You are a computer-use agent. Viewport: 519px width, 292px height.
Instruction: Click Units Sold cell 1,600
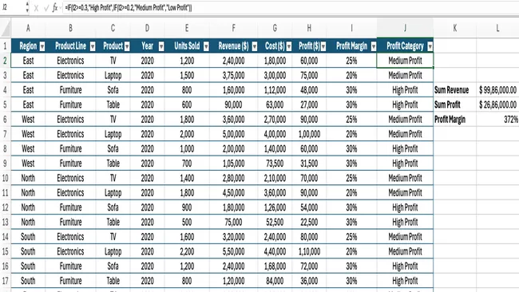point(187,237)
